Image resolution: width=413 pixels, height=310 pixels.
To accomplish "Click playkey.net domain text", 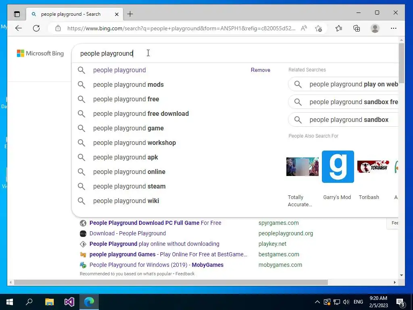I will coord(272,244).
